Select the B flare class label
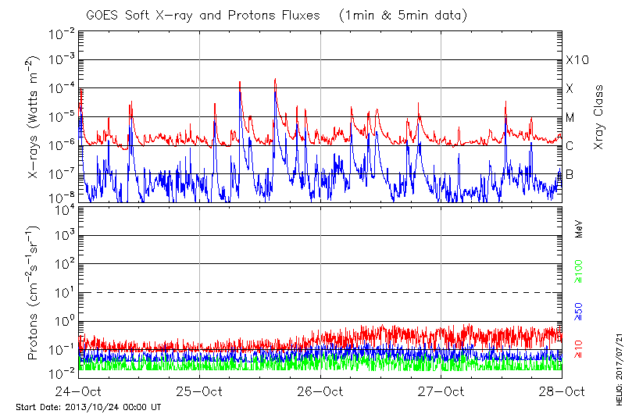 pos(570,174)
